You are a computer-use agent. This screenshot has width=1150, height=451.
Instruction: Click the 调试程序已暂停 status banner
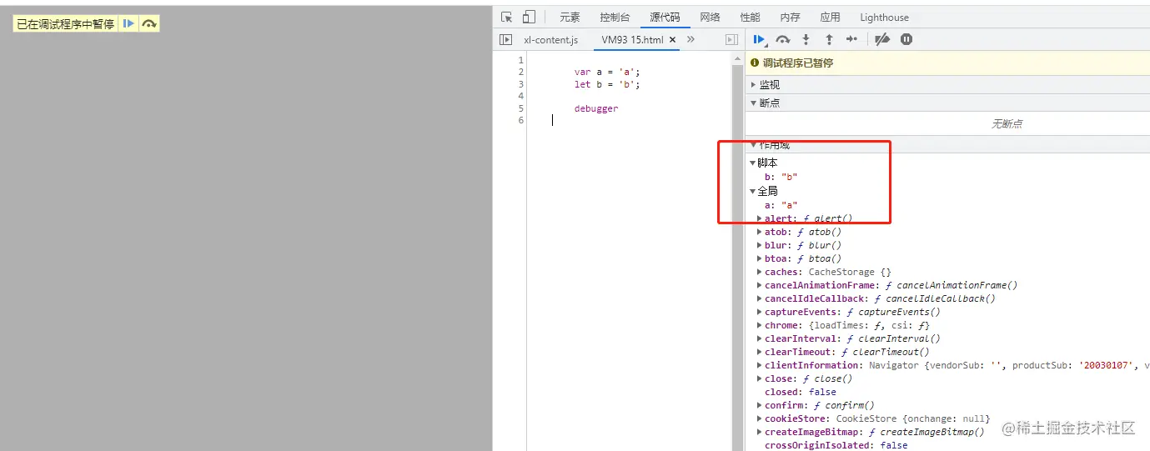pos(947,63)
